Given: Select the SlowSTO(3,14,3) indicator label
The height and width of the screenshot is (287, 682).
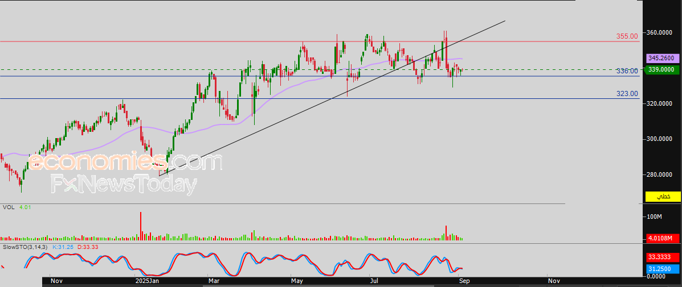Looking at the screenshot, I should pyautogui.click(x=26, y=248).
